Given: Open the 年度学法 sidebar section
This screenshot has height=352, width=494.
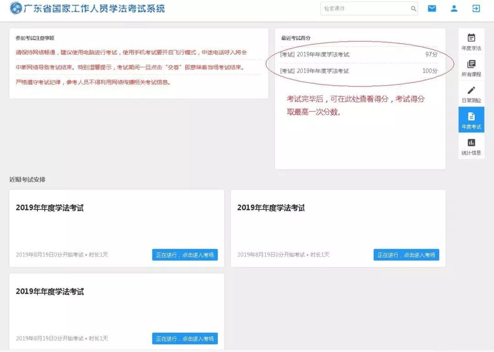Looking at the screenshot, I should (472, 41).
